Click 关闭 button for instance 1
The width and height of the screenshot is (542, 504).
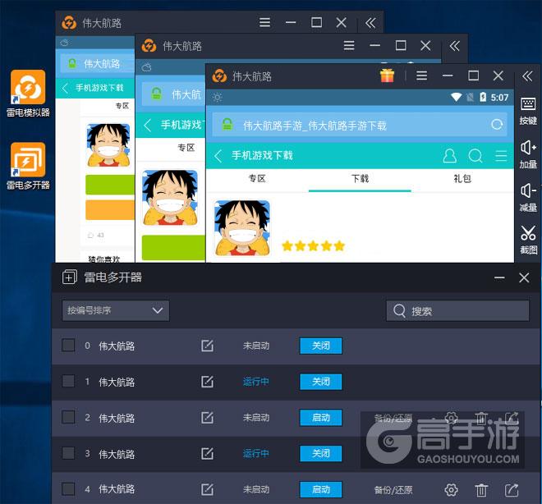pyautogui.click(x=321, y=382)
